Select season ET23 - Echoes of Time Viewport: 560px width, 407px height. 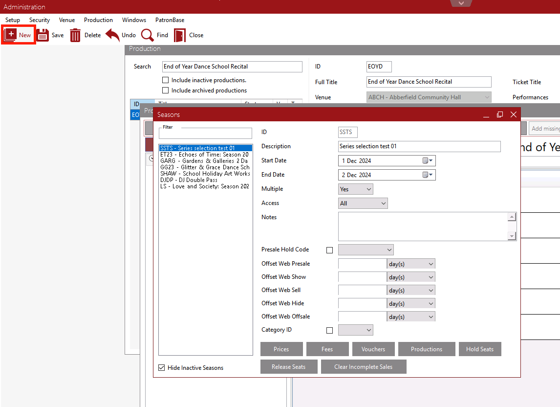click(x=206, y=155)
